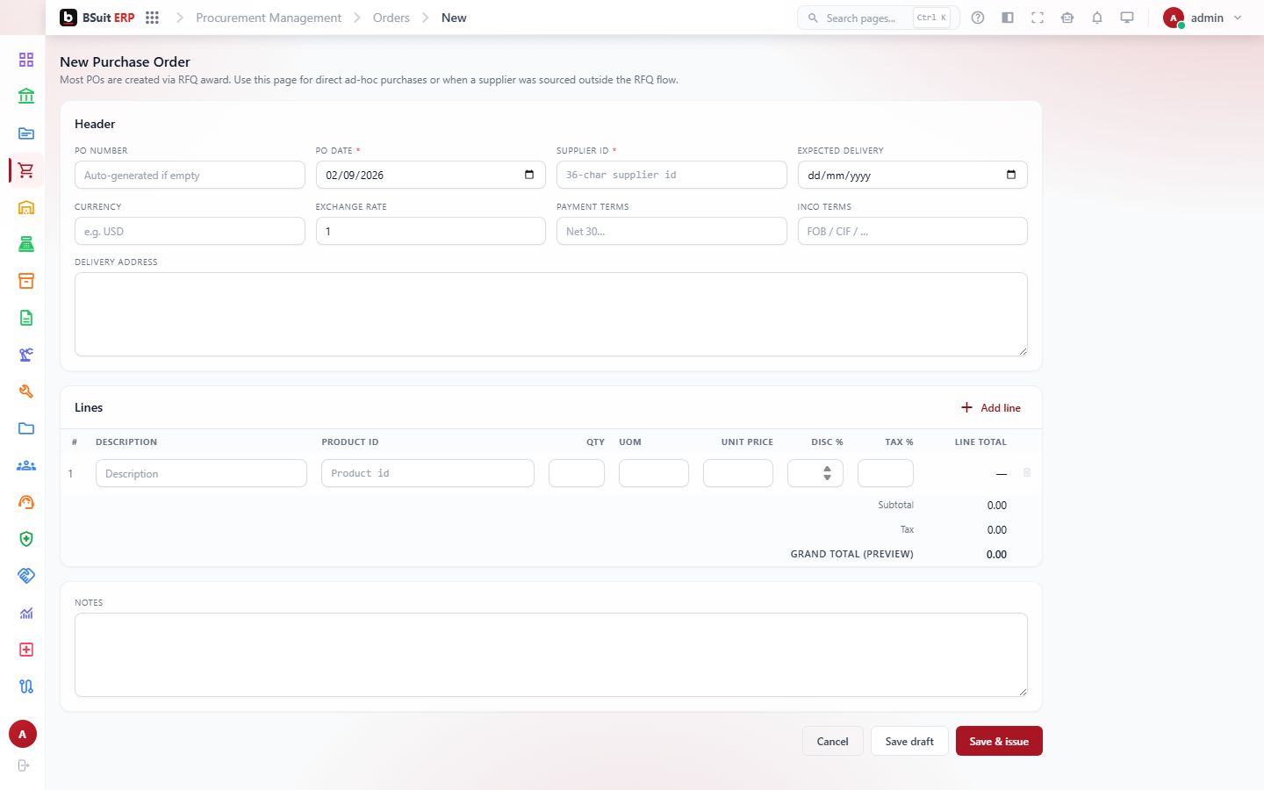
Task: Click the Currency input field
Action: click(190, 231)
